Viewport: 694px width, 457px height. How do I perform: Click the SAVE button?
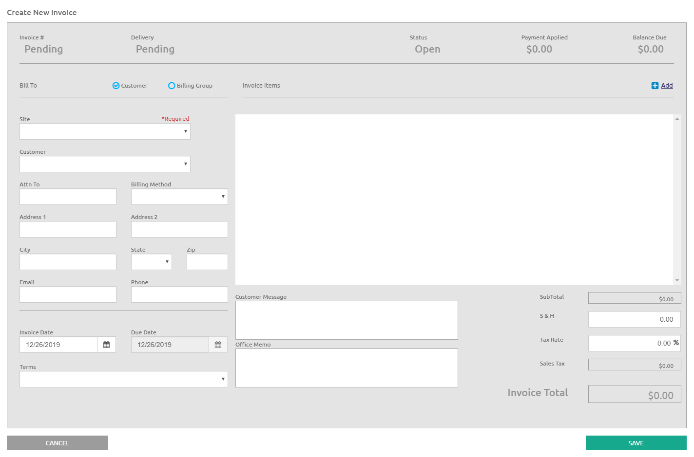(x=635, y=443)
